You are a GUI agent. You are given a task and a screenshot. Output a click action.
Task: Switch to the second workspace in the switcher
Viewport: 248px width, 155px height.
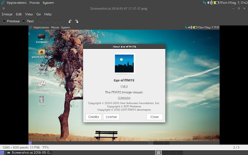coord(165,153)
